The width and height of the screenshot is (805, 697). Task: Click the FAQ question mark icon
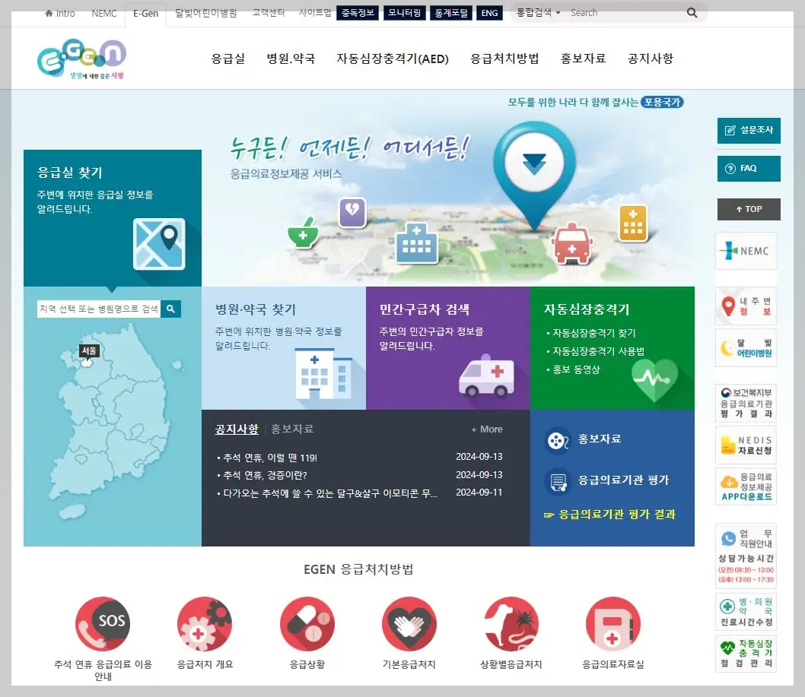[730, 168]
